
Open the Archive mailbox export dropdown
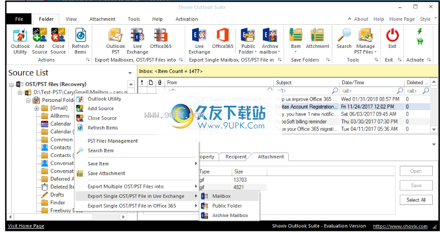[269, 41]
